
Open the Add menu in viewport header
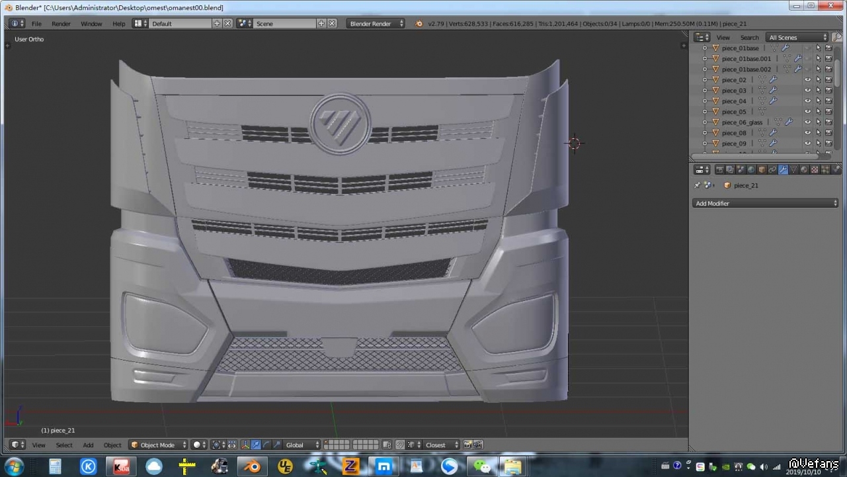click(x=88, y=445)
